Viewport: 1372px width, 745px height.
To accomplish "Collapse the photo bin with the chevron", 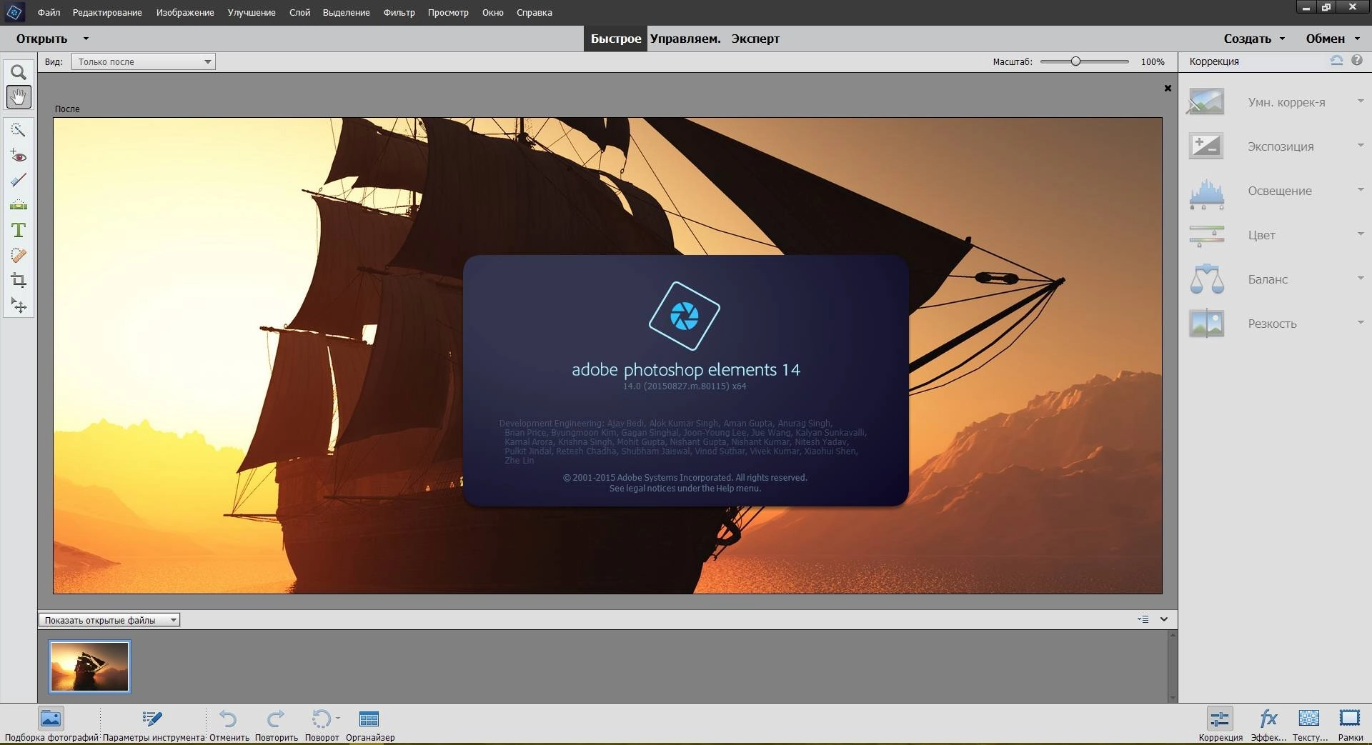I will [x=1164, y=619].
